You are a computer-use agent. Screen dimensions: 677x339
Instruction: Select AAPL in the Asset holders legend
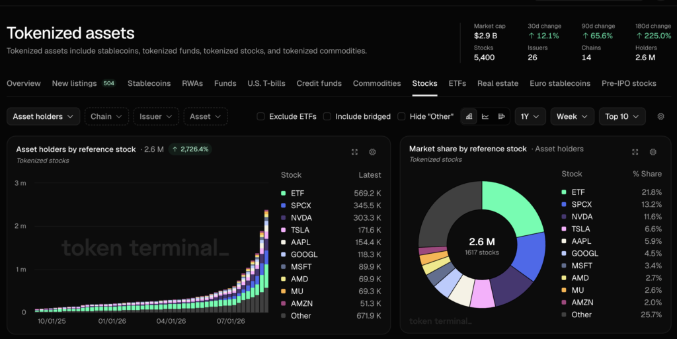[301, 243]
